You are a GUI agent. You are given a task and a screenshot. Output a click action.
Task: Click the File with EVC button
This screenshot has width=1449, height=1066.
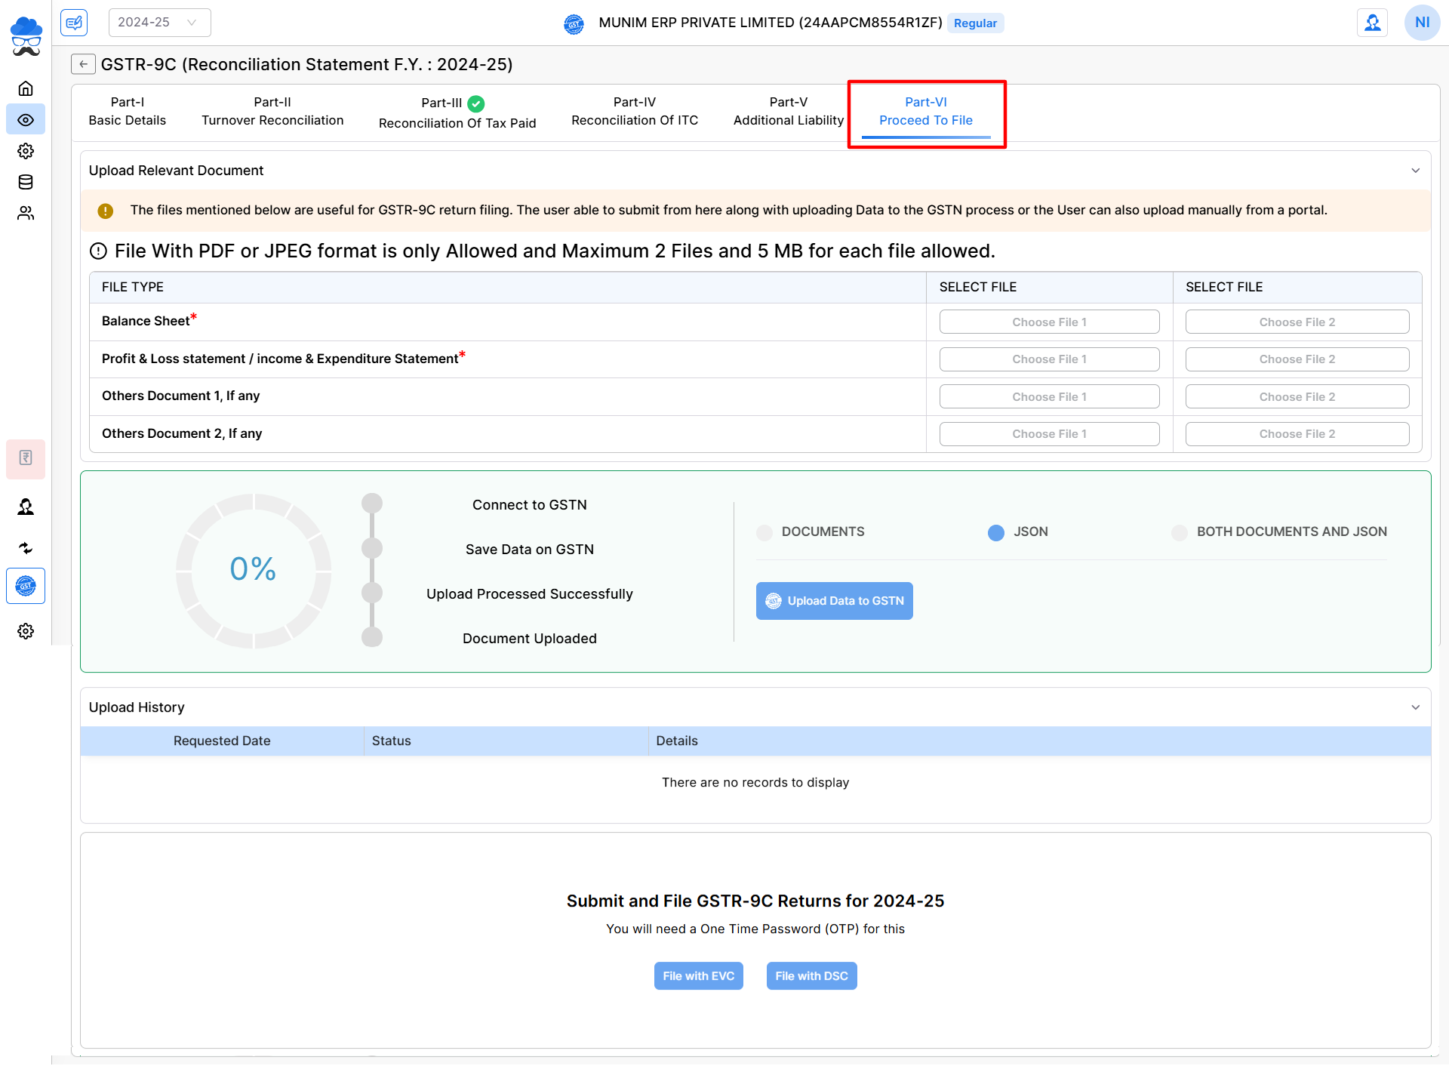click(x=698, y=976)
